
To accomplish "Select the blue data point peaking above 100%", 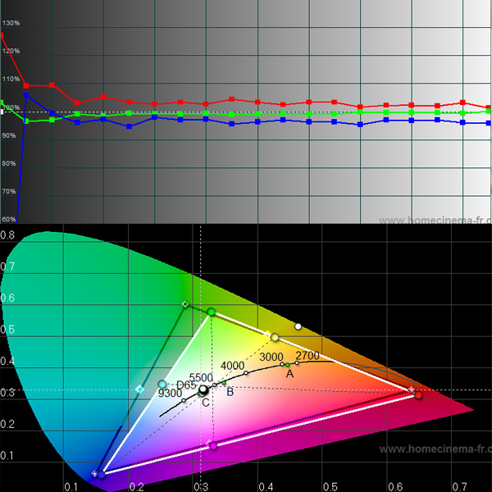I will 26,95.
